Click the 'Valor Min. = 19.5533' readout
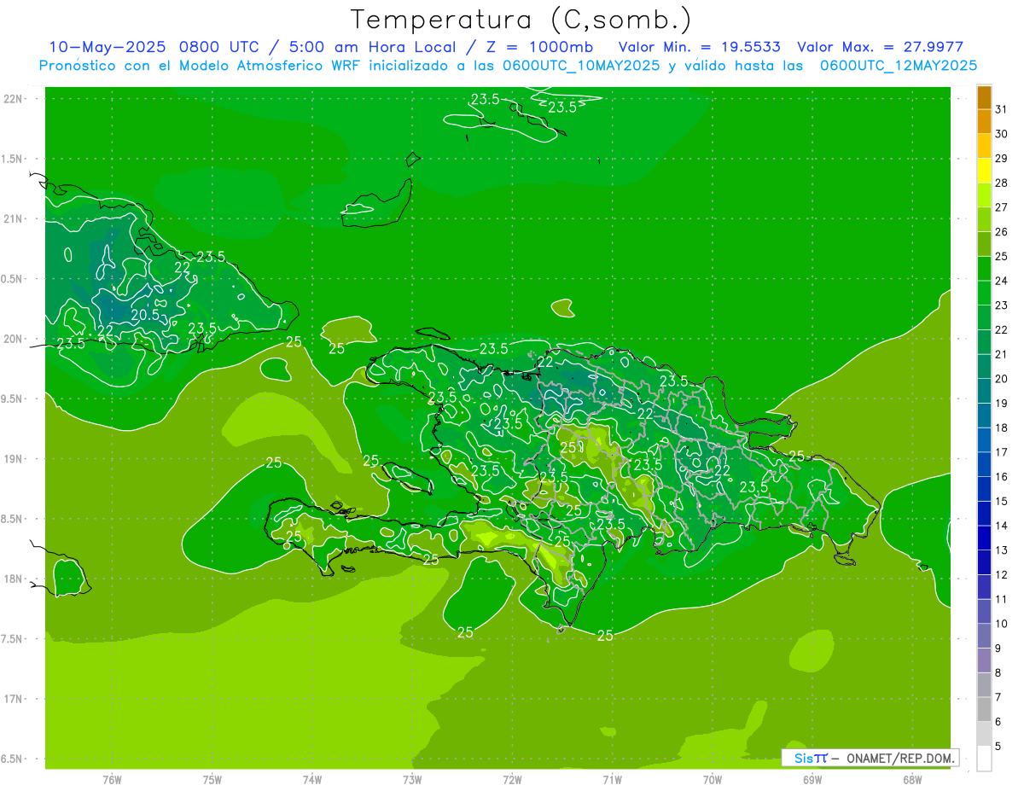The image size is (1024, 791). (700, 46)
